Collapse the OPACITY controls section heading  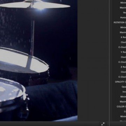[120, 82]
